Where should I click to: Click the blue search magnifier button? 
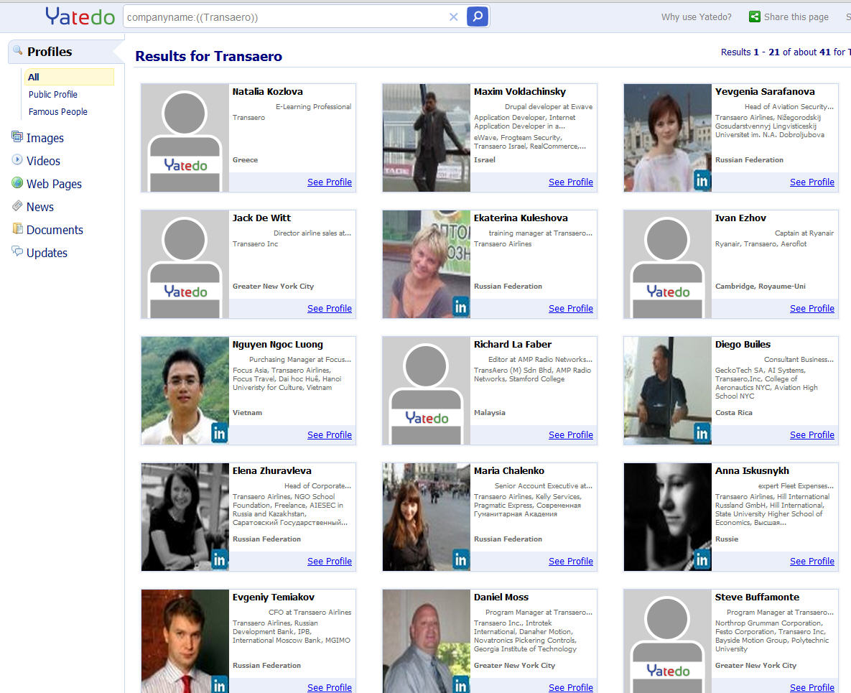[x=478, y=17]
